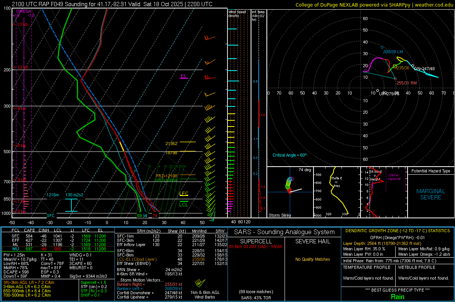This screenshot has height=302, width=455.
Task: Click the LCL-EL (Cloud Layer) row
Action: (x=172, y=259)
